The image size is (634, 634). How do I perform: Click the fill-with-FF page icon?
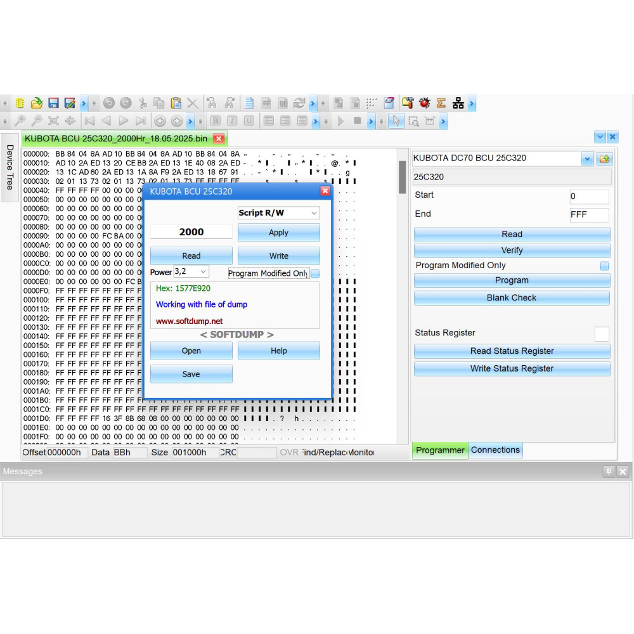pyautogui.click(x=266, y=103)
